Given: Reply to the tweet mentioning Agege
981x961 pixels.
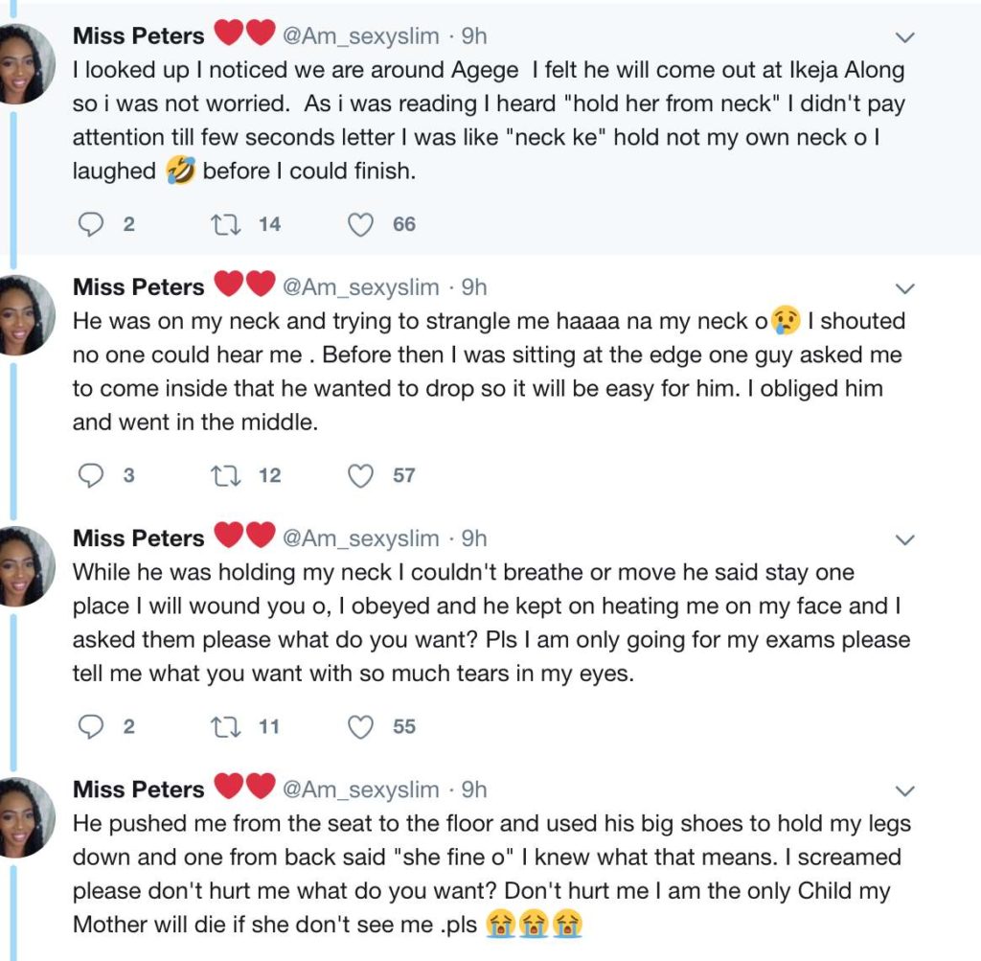Looking at the screenshot, I should coord(89,224).
